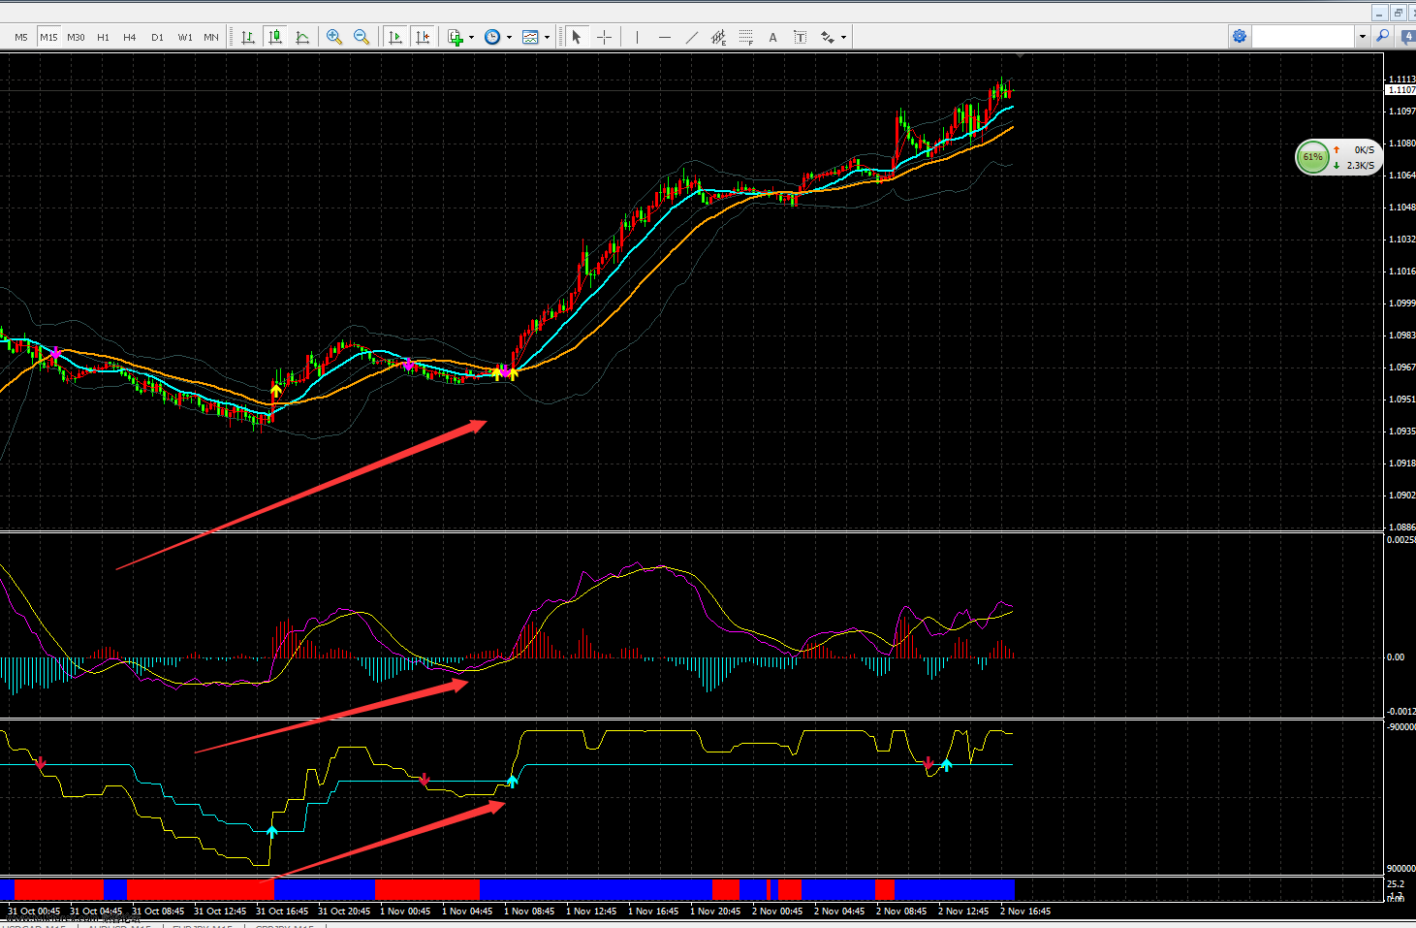Click the 1.1080 price scale label
Viewport: 1416px width, 928px height.
pos(1401,144)
